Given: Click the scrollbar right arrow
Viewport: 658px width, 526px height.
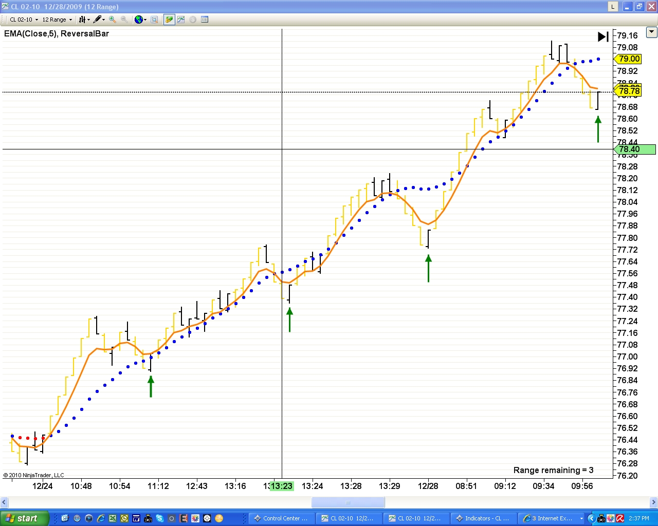Looking at the screenshot, I should click(x=653, y=502).
